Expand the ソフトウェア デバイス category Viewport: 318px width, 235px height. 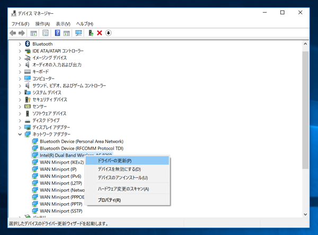(20, 113)
